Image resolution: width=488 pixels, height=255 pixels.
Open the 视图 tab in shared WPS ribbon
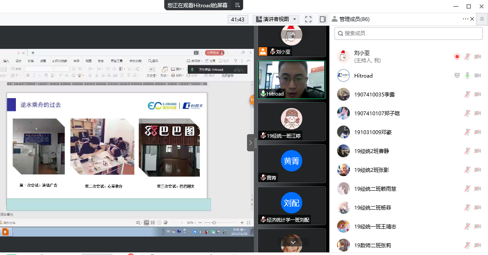click(x=88, y=61)
